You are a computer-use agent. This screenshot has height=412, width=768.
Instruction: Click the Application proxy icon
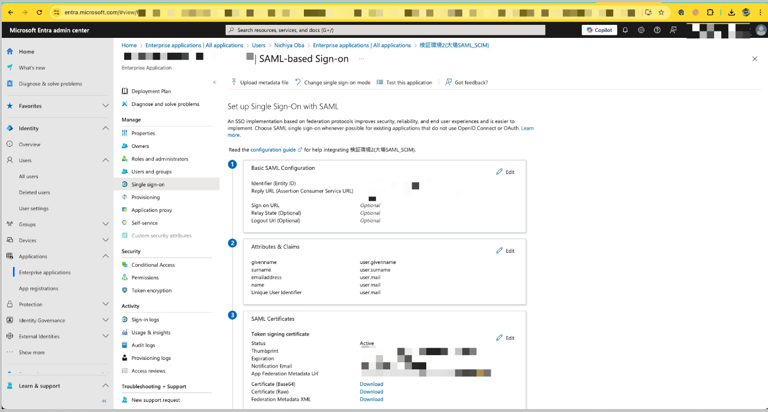pyautogui.click(x=125, y=210)
